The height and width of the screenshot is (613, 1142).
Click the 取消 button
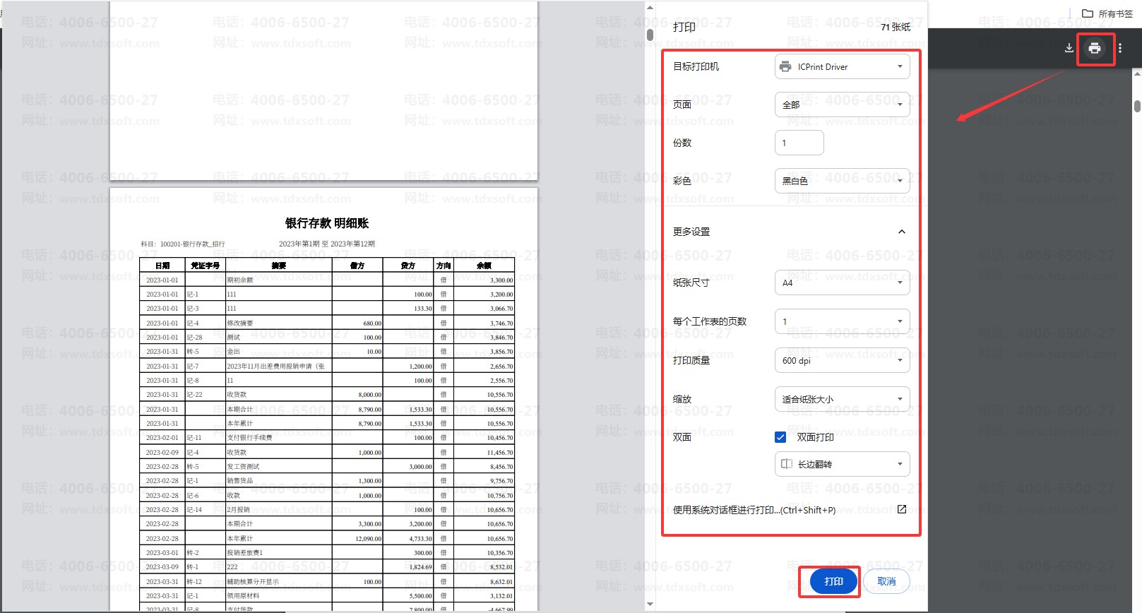coord(886,581)
